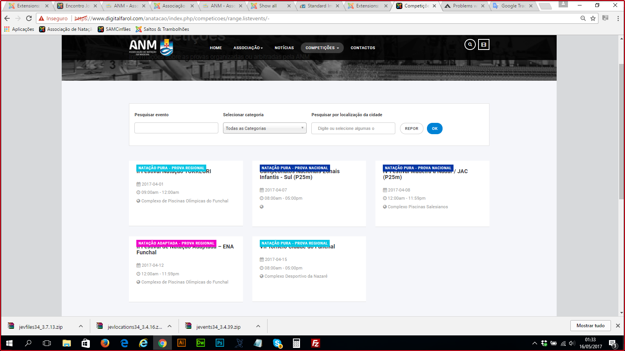Open Saltos & Trambolhões bookmark
Screen dimensions: 625x351
click(x=162, y=29)
